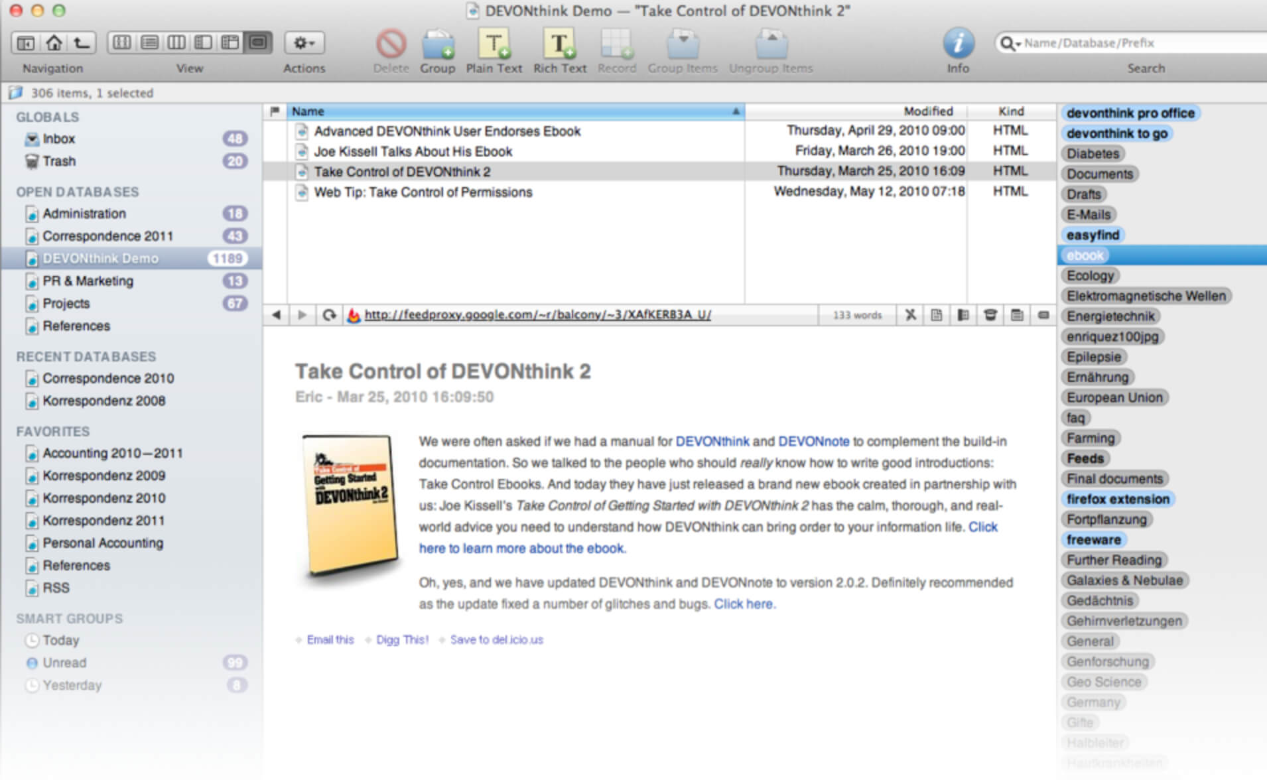Create a new Plain Text document

click(494, 44)
